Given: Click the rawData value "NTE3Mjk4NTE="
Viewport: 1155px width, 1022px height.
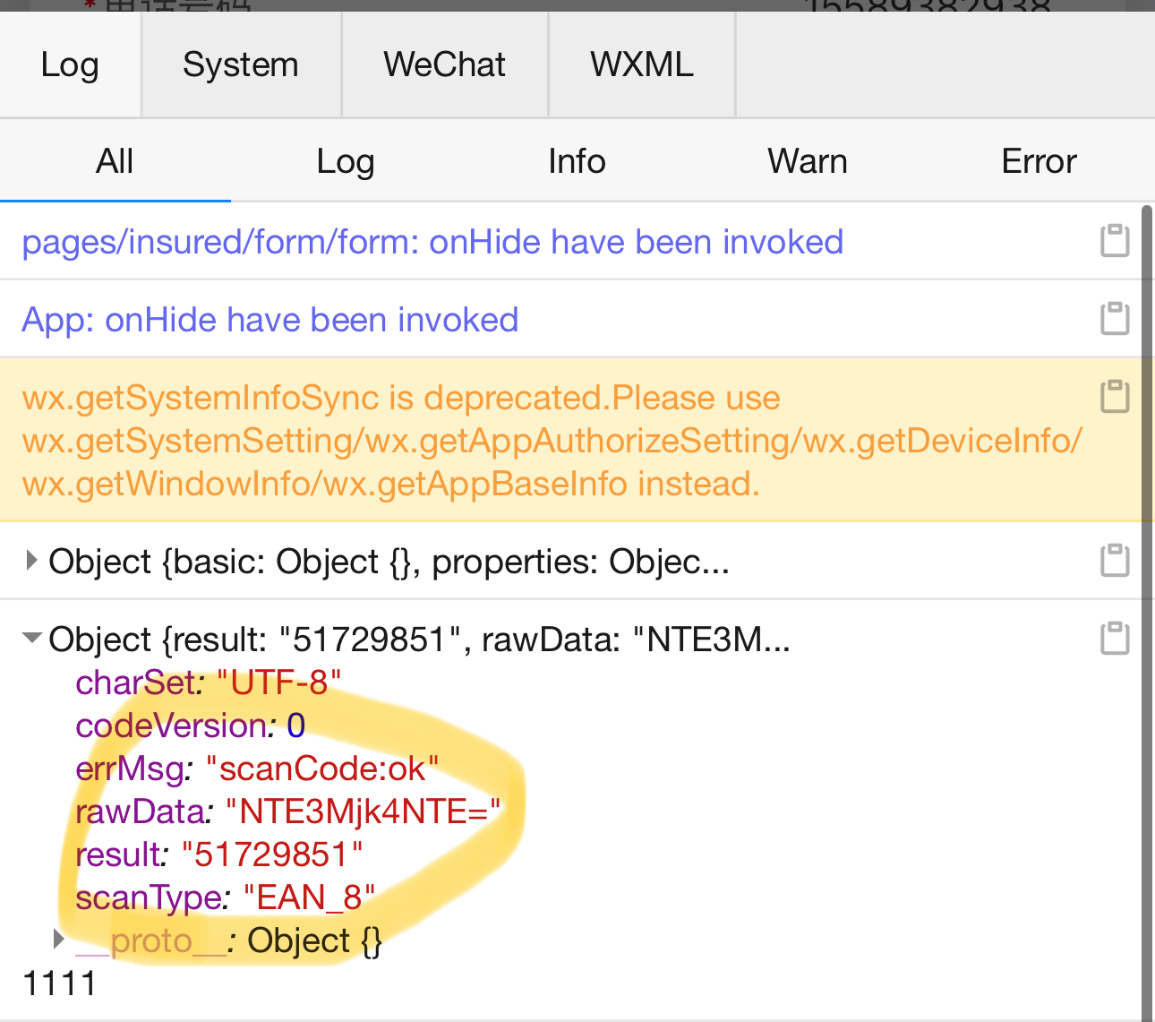Looking at the screenshot, I should [363, 812].
